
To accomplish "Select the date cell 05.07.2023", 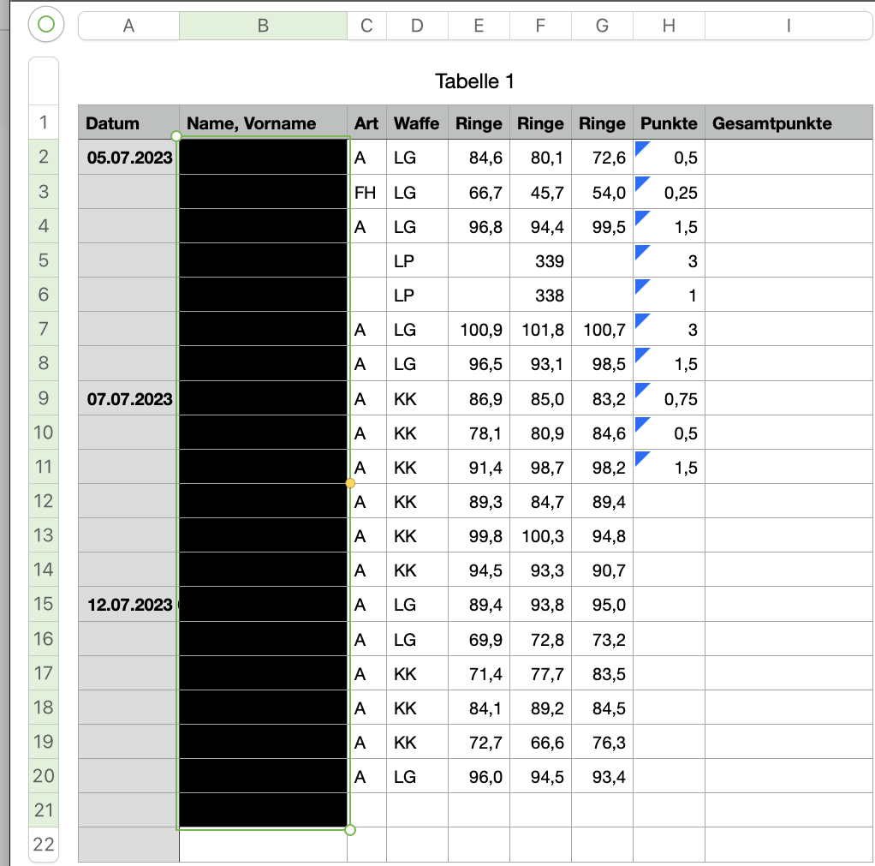I will [129, 158].
